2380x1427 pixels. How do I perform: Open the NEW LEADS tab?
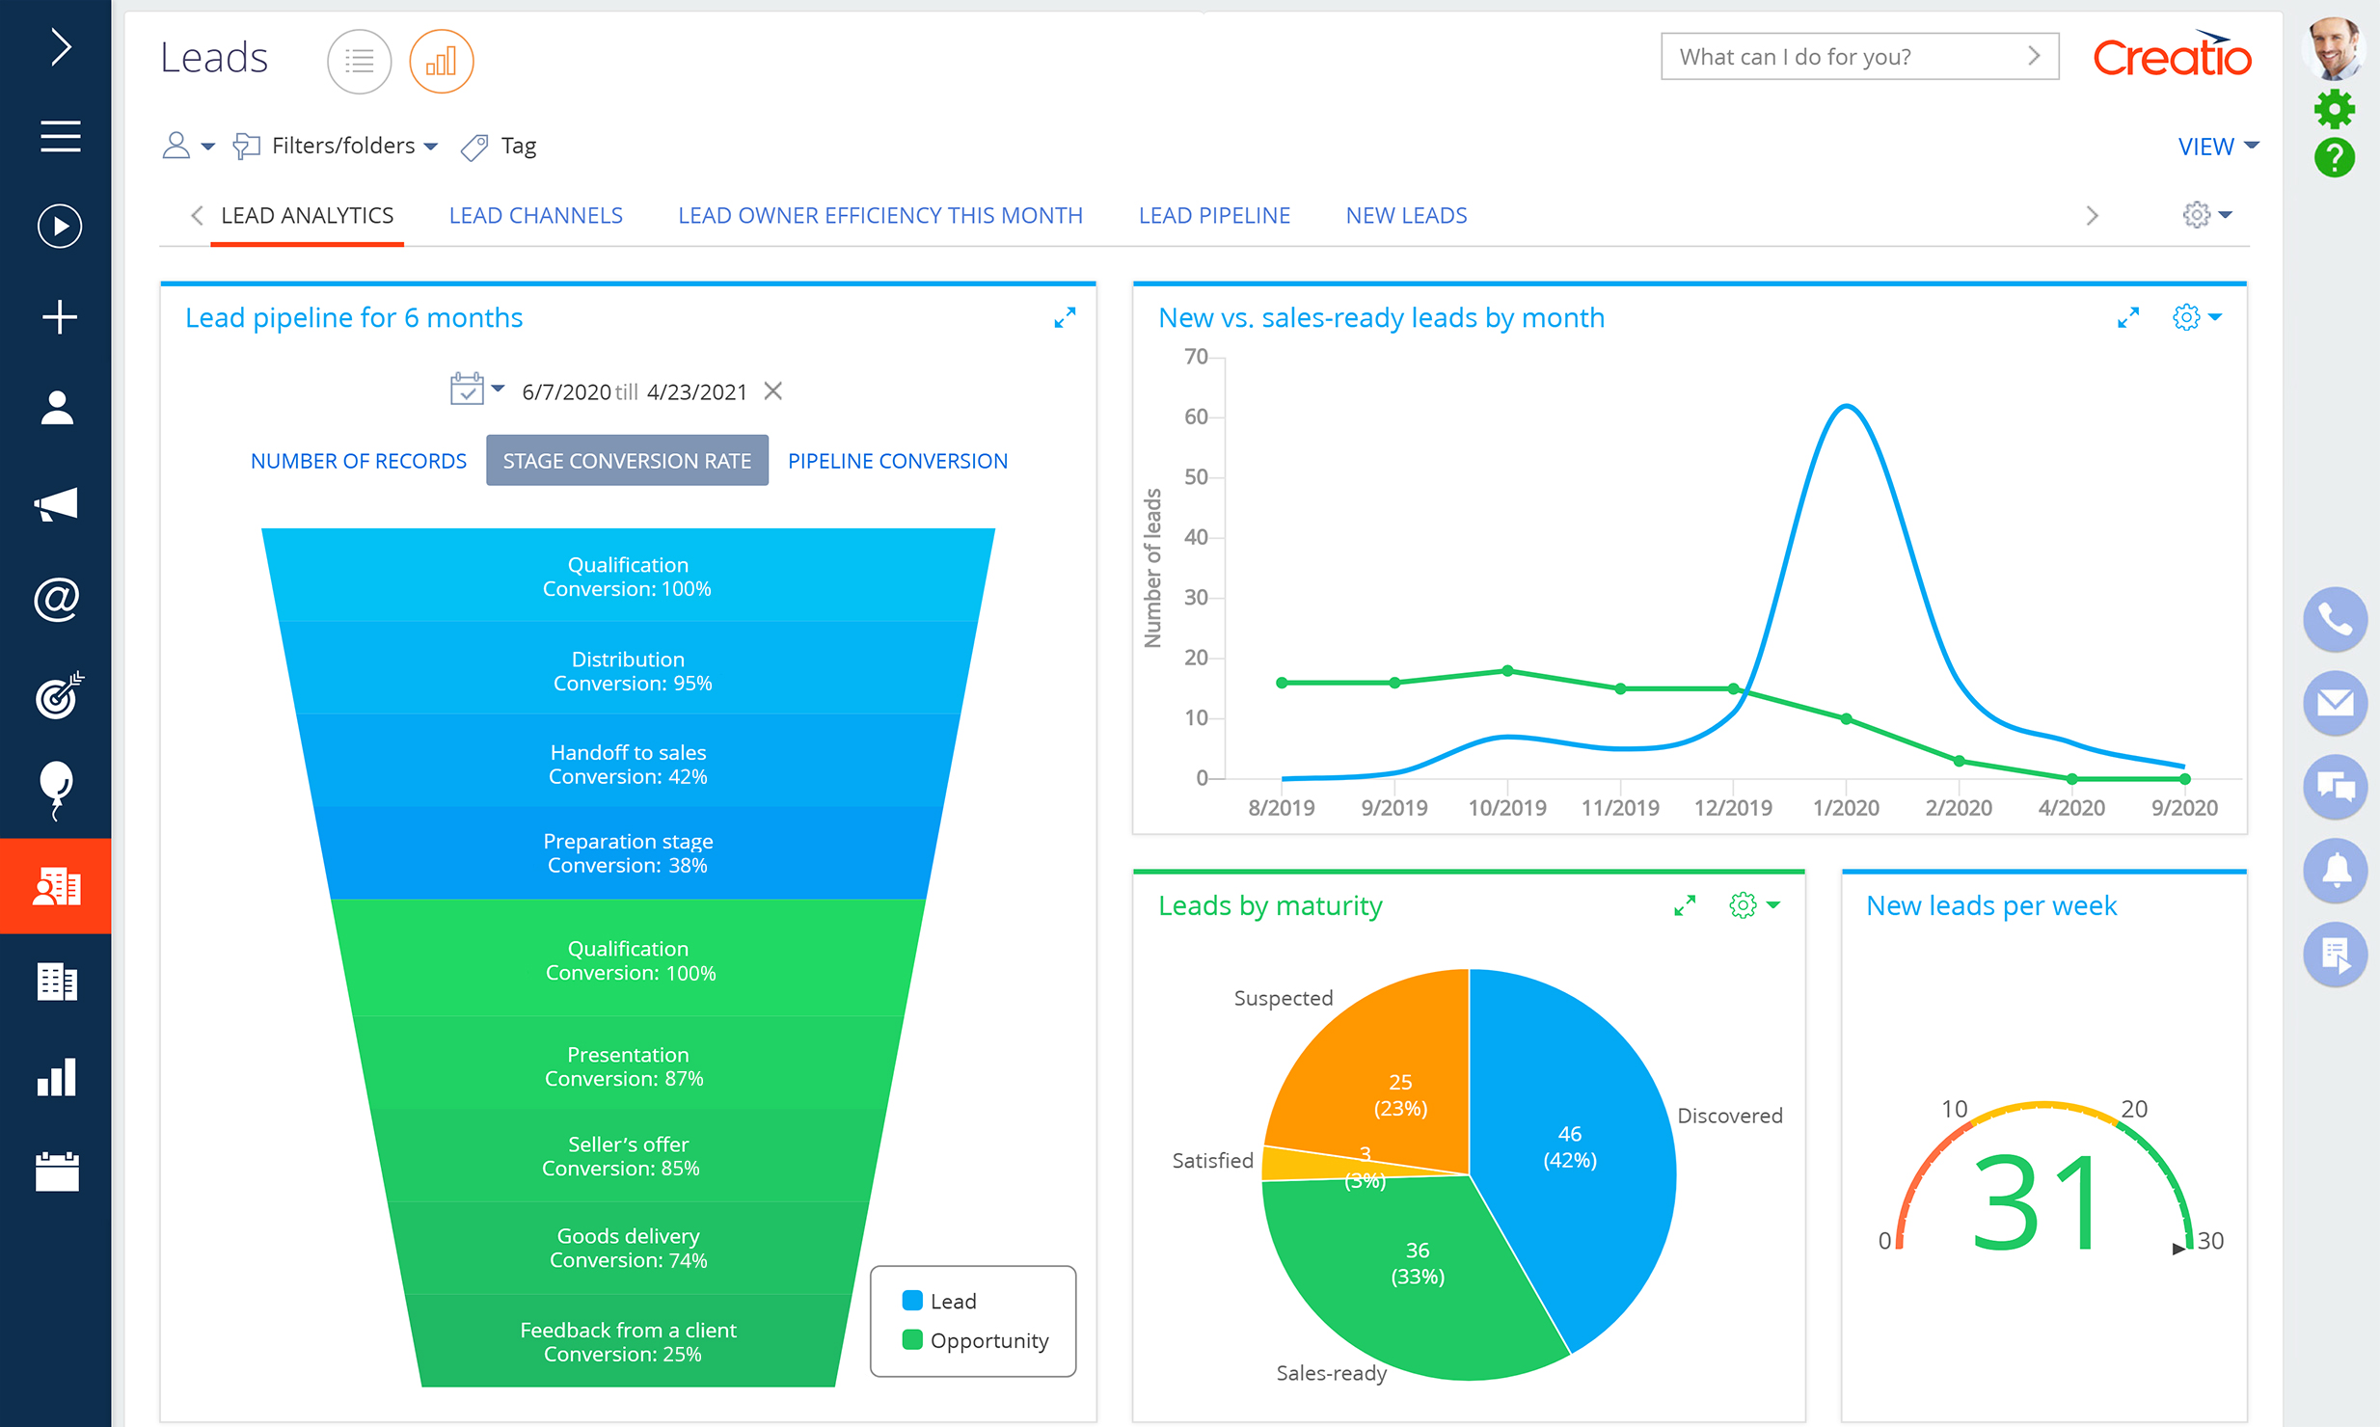tap(1406, 215)
